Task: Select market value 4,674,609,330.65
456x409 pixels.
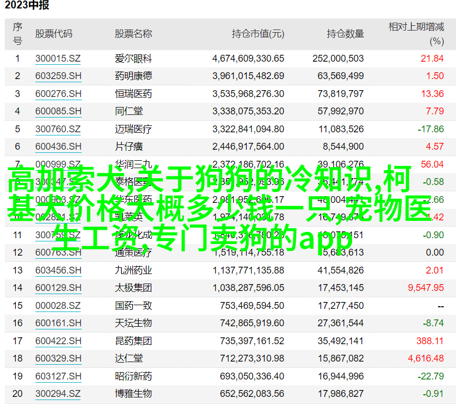Action: coord(248,59)
